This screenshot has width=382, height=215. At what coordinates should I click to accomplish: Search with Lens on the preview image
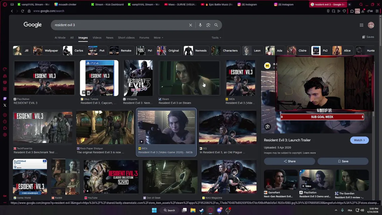pos(267,127)
